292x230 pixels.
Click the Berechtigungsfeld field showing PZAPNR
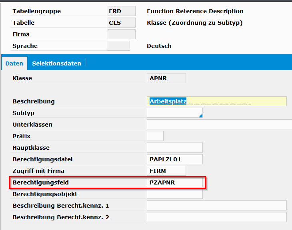click(x=175, y=182)
